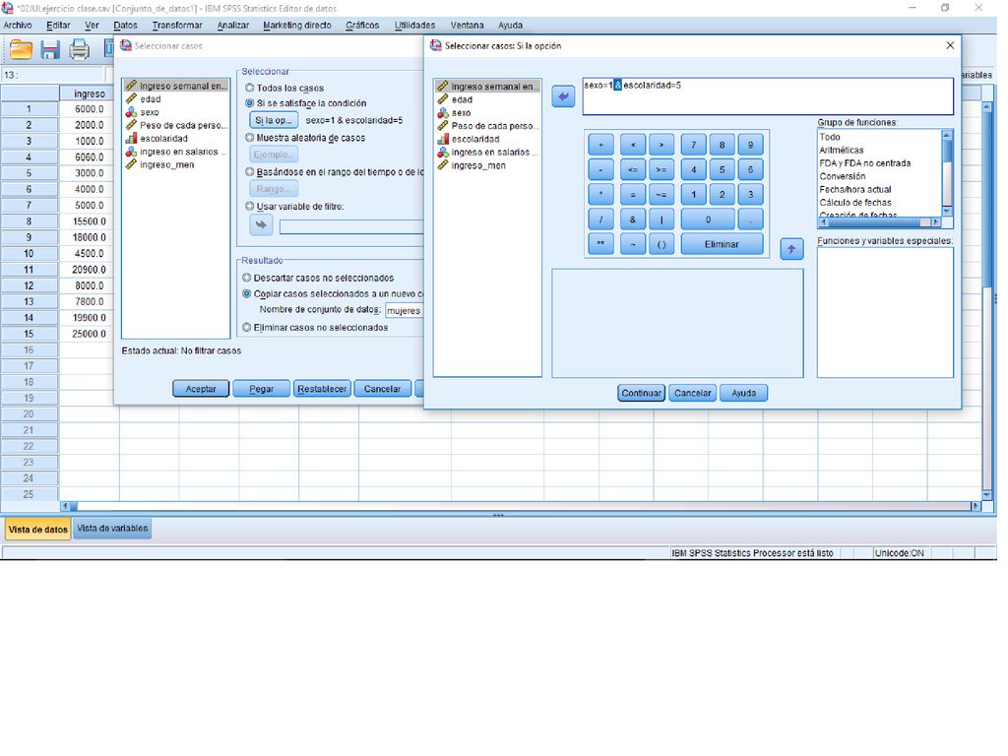Click the less-than operator key
This screenshot has width=1008, height=756.
[633, 145]
